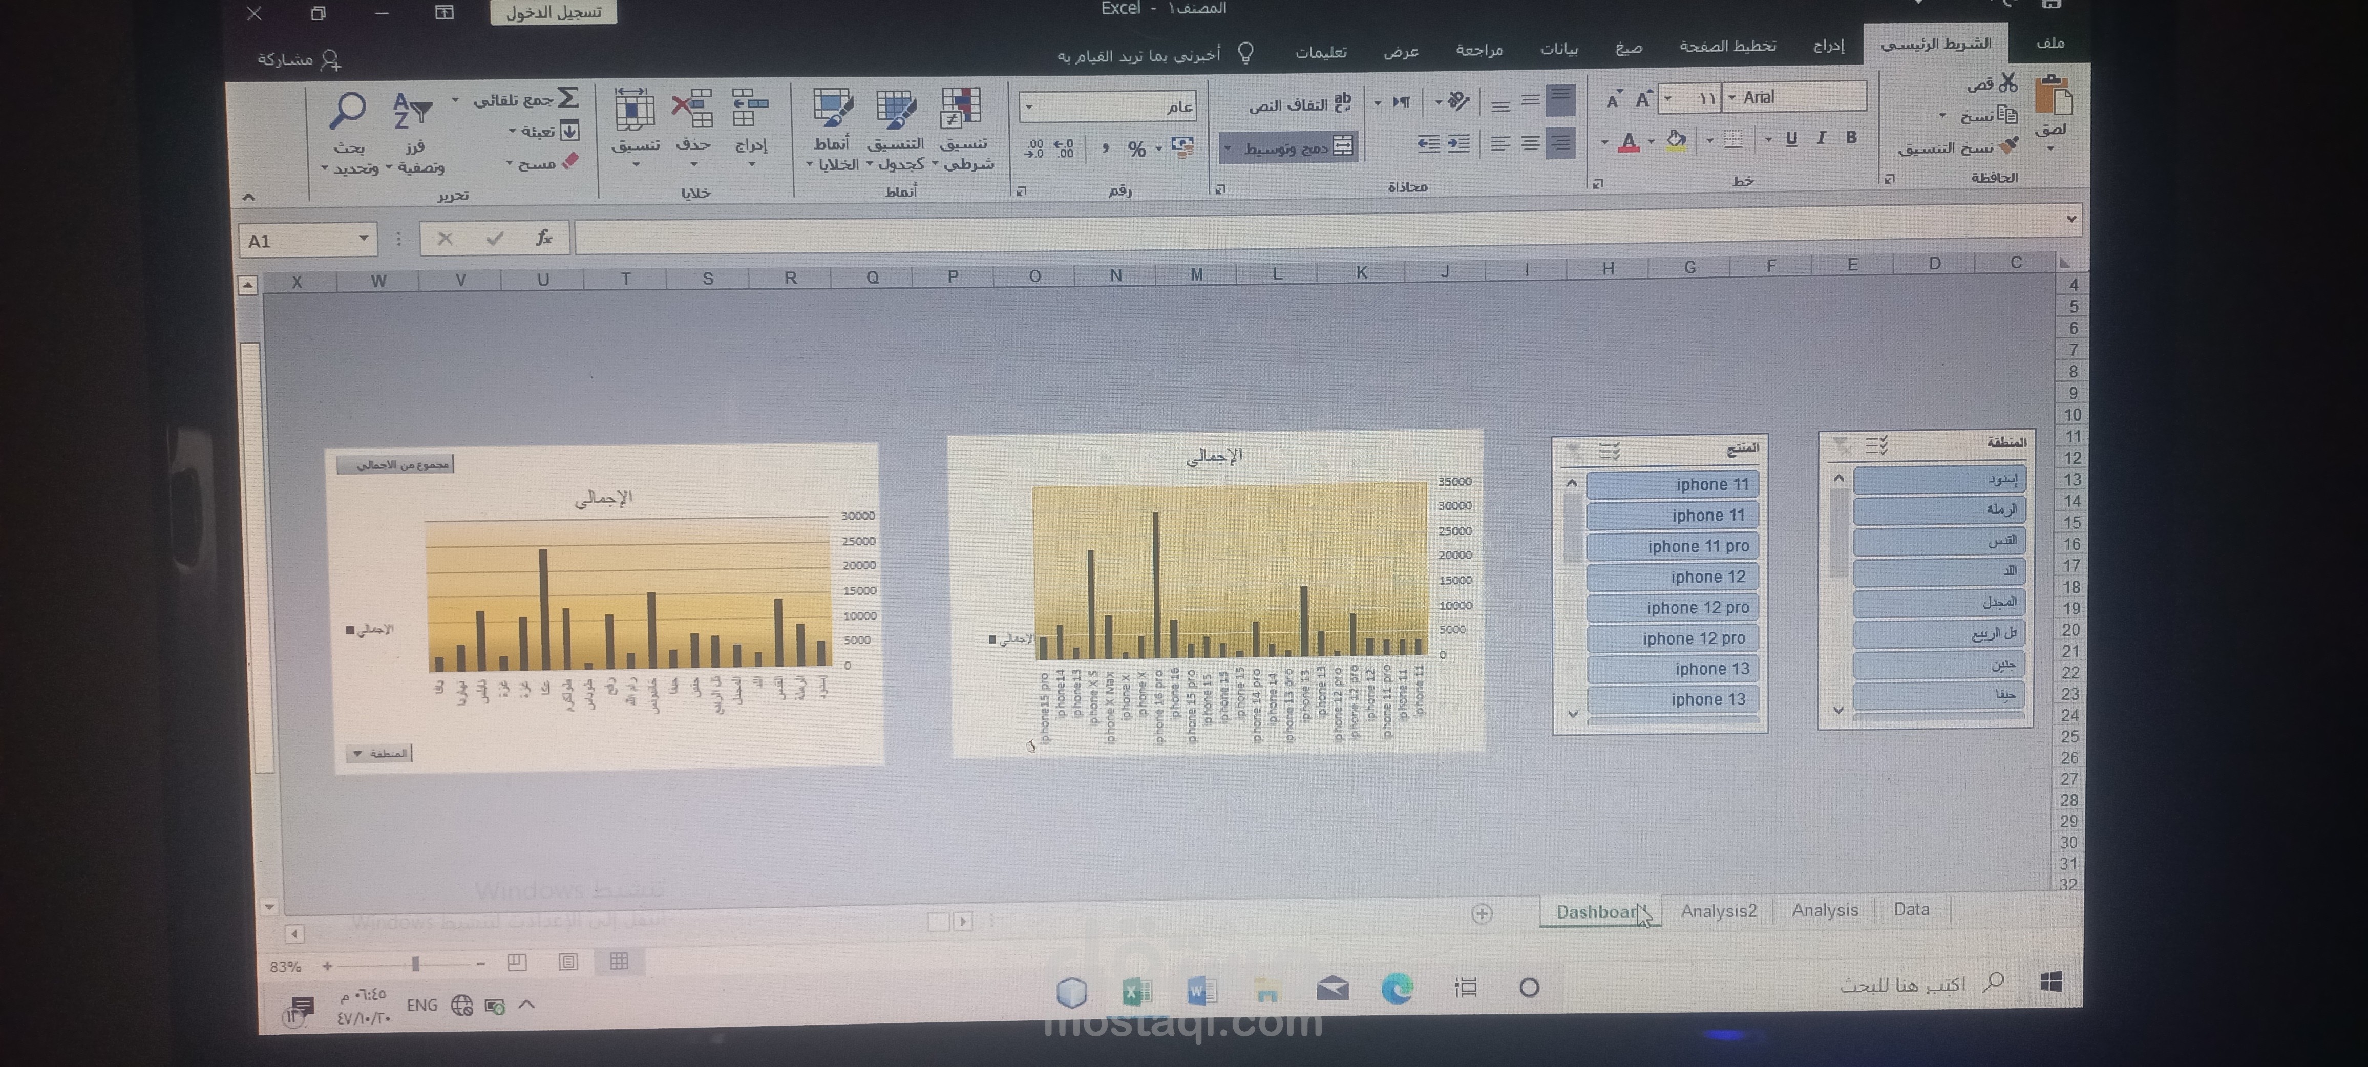Open the Insert (إدراج) ribbon tab

click(x=1828, y=45)
